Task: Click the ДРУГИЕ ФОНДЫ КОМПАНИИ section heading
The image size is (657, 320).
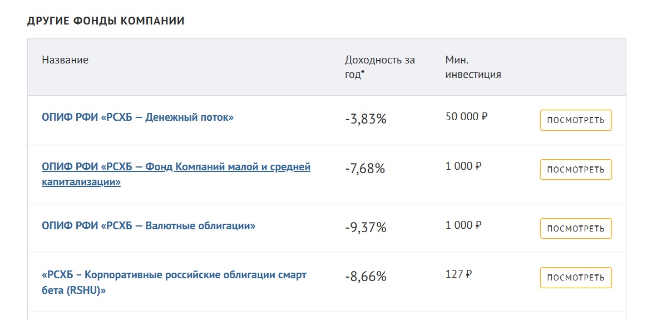Action: coord(106,21)
